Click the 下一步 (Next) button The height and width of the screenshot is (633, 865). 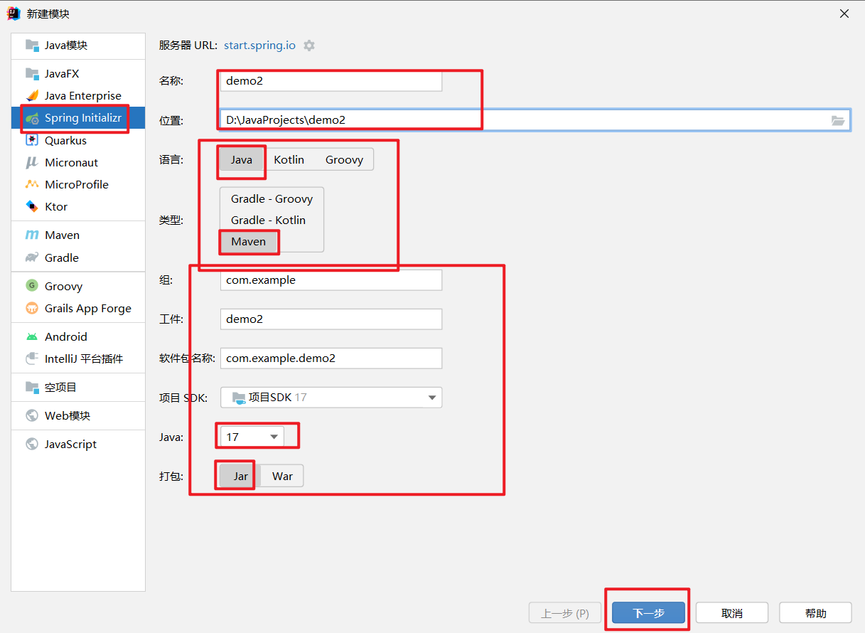(648, 613)
